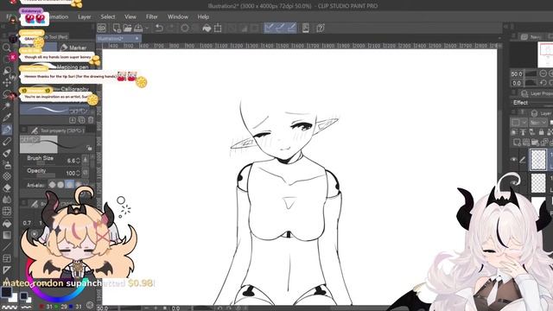Toggle Lock layer padlock icon
The image size is (553, 311).
pyautogui.click(x=542, y=132)
